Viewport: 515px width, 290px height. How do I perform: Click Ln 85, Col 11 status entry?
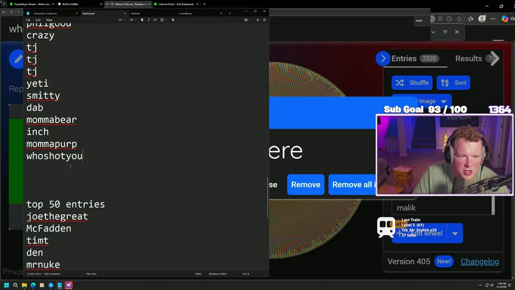pos(34,274)
